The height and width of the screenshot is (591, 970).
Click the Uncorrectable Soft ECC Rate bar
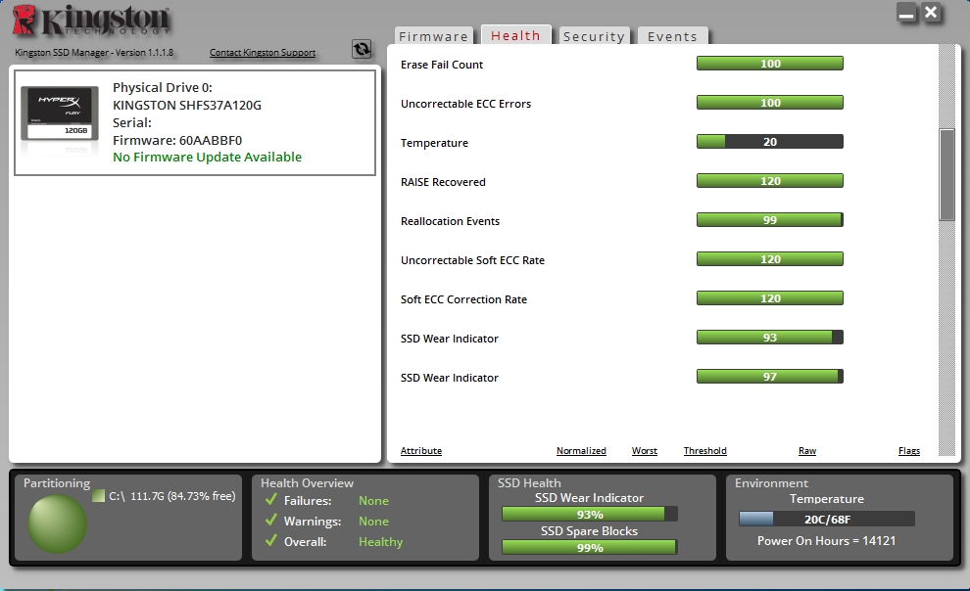click(x=769, y=258)
